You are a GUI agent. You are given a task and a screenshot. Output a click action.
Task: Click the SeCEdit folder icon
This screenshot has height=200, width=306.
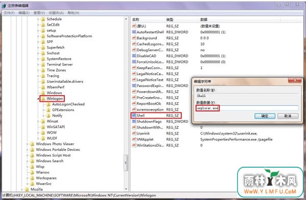[43, 25]
